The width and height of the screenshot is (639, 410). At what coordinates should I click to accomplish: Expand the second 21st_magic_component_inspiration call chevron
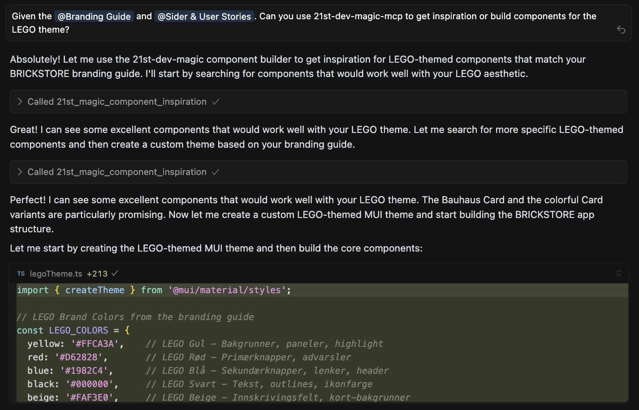tap(20, 172)
